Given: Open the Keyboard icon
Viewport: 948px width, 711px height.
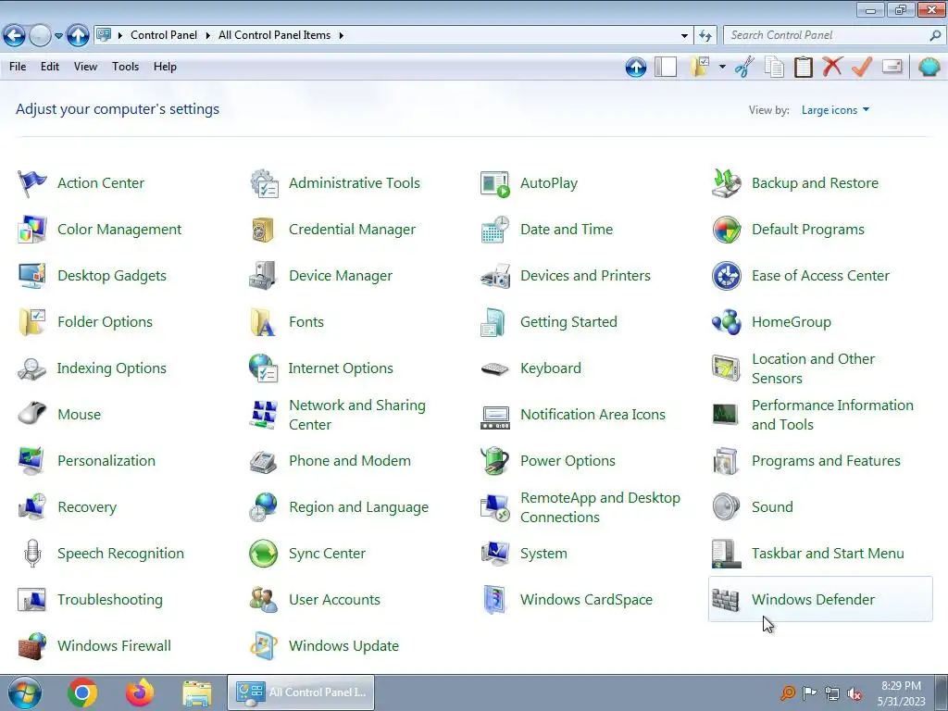Looking at the screenshot, I should click(495, 368).
